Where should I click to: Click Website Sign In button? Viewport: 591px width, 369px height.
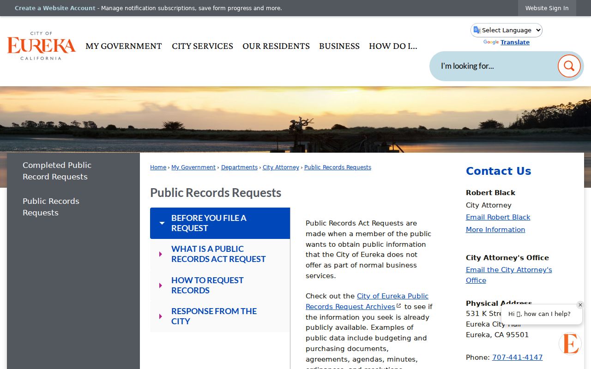coord(547,8)
